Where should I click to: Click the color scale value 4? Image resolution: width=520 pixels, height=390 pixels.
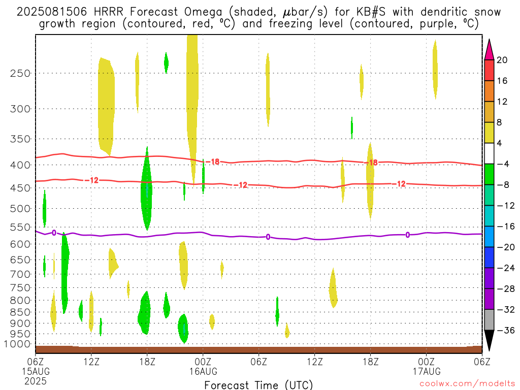pos(499,143)
